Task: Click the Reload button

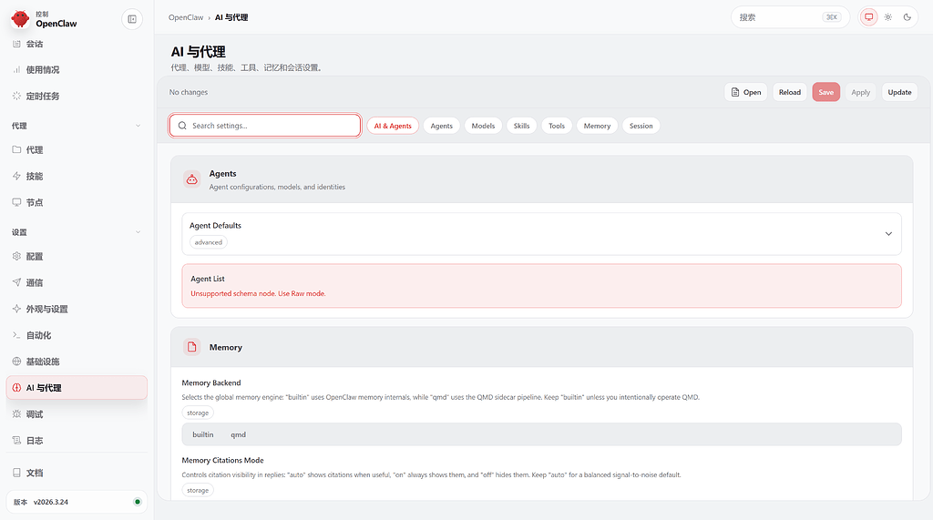Action: [x=790, y=92]
